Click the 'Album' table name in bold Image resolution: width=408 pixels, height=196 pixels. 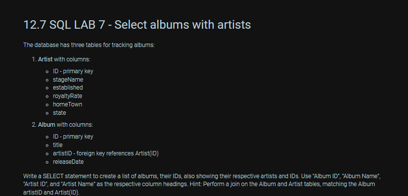[x=47, y=125]
